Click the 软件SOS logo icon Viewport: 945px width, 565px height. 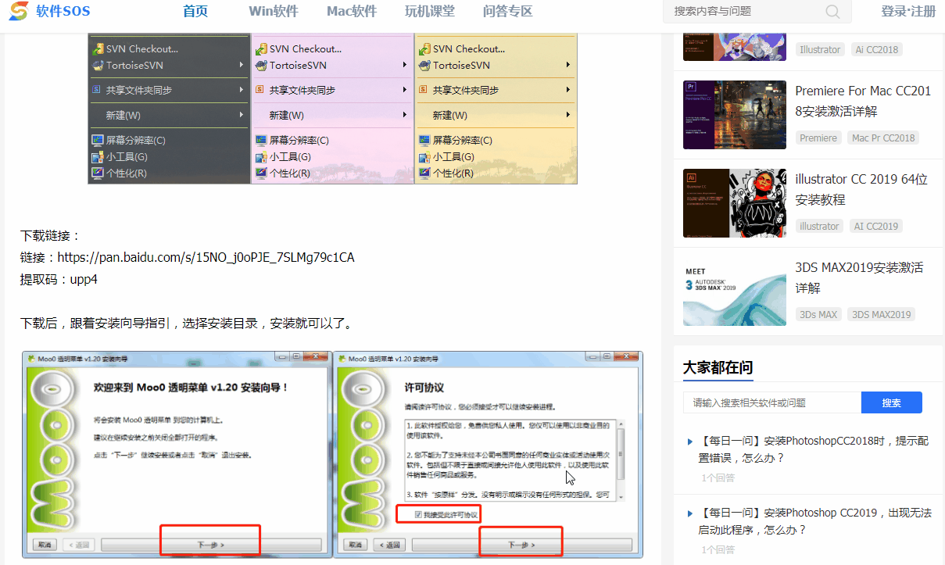tap(18, 11)
